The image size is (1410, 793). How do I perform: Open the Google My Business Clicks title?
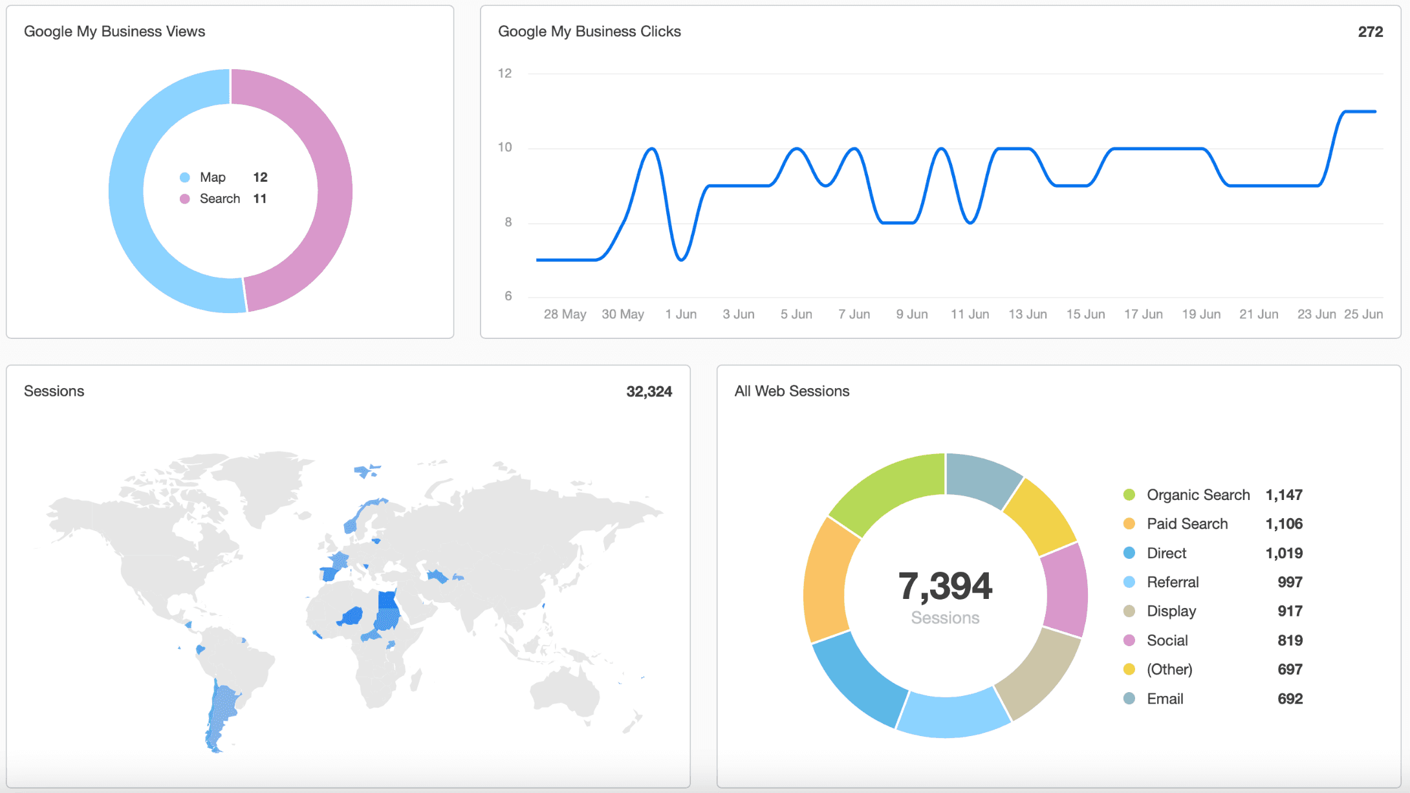click(x=589, y=32)
